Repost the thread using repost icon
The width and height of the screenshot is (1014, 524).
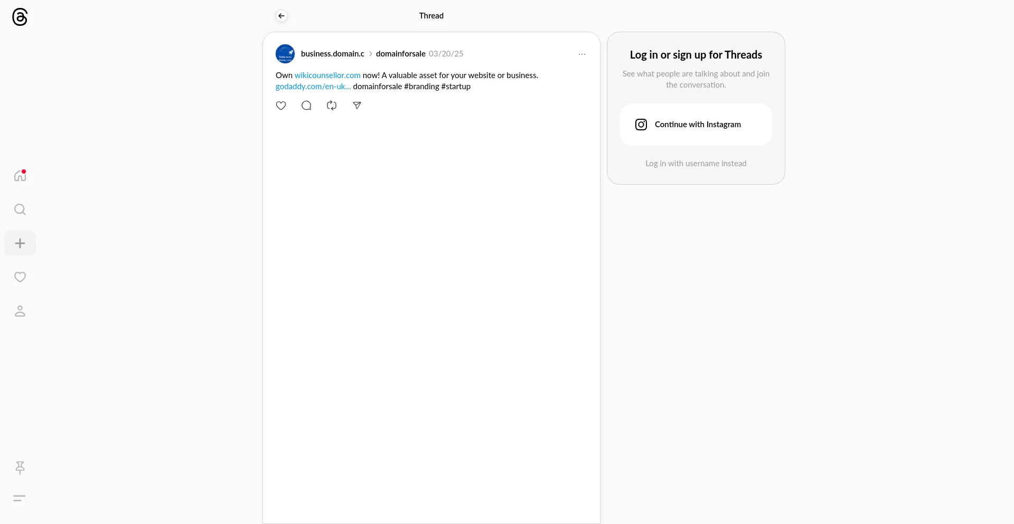pyautogui.click(x=332, y=106)
